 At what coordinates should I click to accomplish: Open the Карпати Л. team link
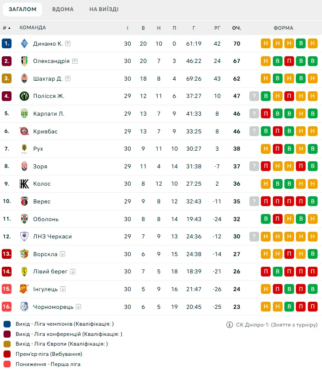tap(49, 114)
